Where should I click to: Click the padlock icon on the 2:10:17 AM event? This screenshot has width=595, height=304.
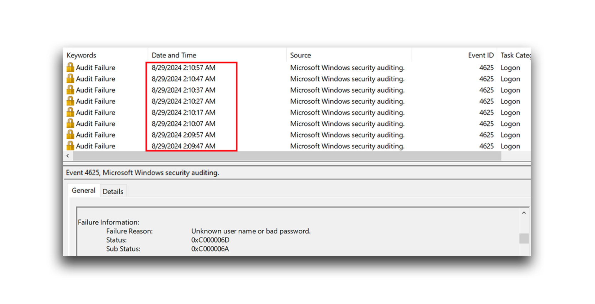click(71, 112)
